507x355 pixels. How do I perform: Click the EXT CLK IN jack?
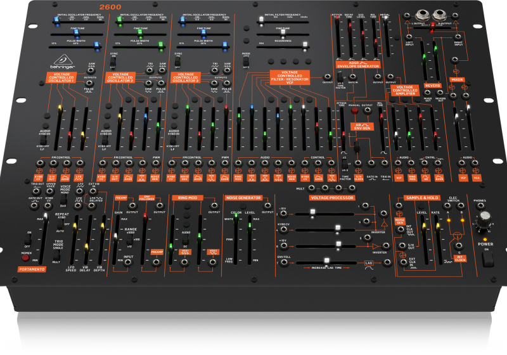(x=403, y=262)
